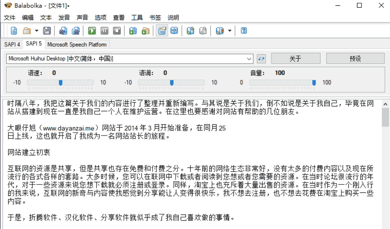Image resolution: width=390 pixels, height=229 pixels.
Task: Click the 预设 button
Action: [355, 59]
